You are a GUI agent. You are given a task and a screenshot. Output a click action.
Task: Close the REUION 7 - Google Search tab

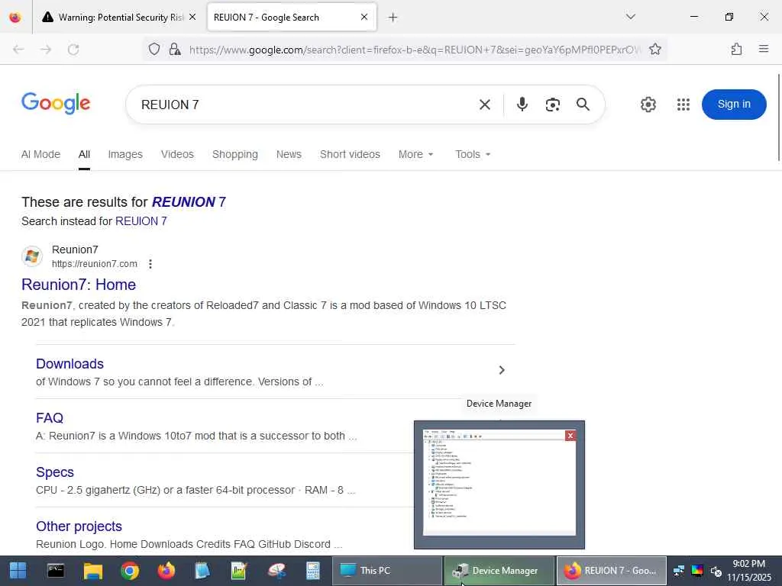tap(364, 18)
